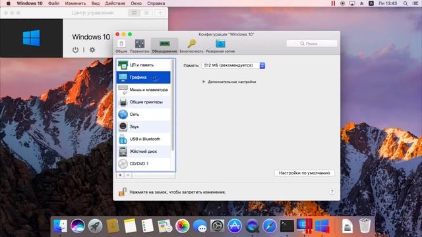Click the lock icon to prevent changes

123,192
